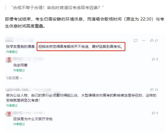The width and height of the screenshot is (165, 132).
Task: Click the '做为公众人物' comment text
Action: coord(81,98)
